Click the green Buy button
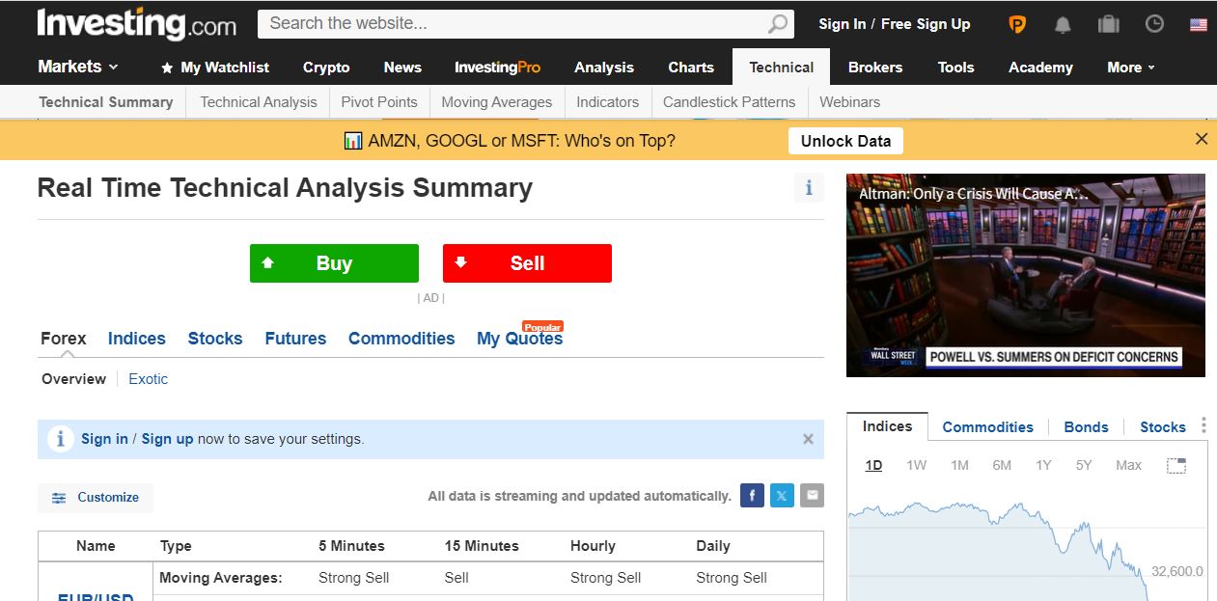This screenshot has width=1217, height=601. point(334,263)
